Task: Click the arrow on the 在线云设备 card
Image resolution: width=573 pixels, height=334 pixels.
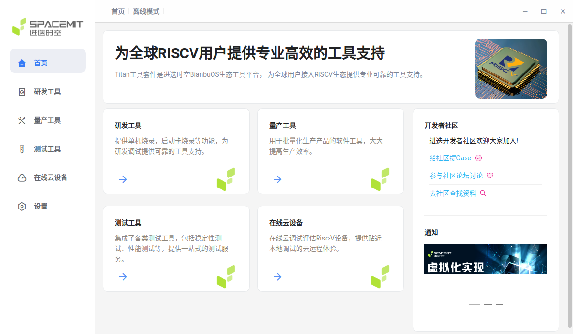Action: click(277, 277)
